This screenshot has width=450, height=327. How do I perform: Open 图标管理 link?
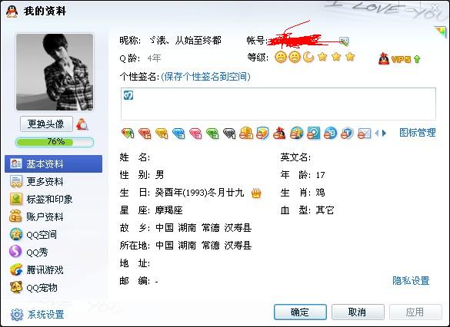click(x=418, y=133)
